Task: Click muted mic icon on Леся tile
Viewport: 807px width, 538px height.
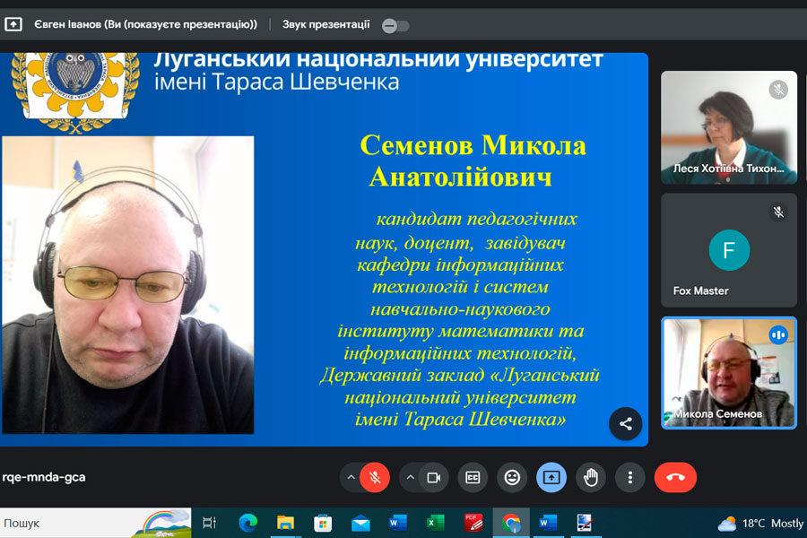Action: tap(778, 90)
